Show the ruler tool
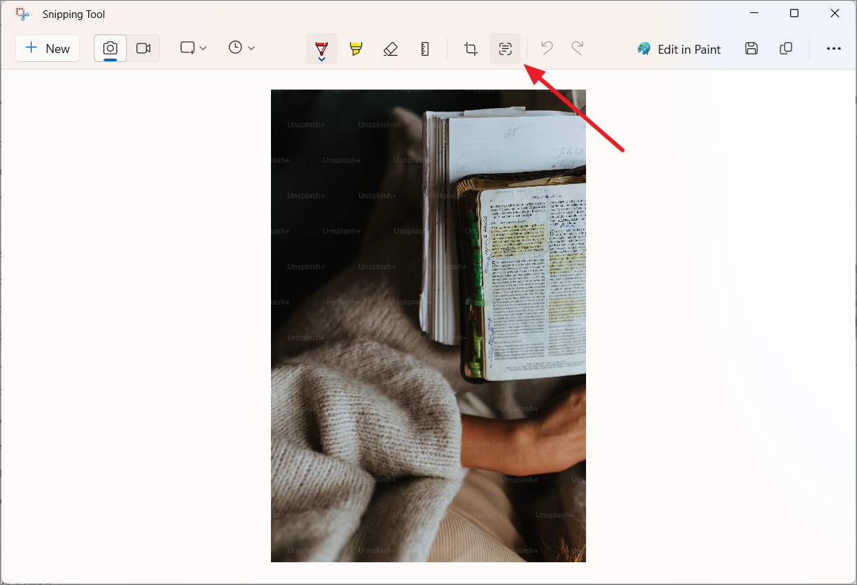 pos(425,49)
